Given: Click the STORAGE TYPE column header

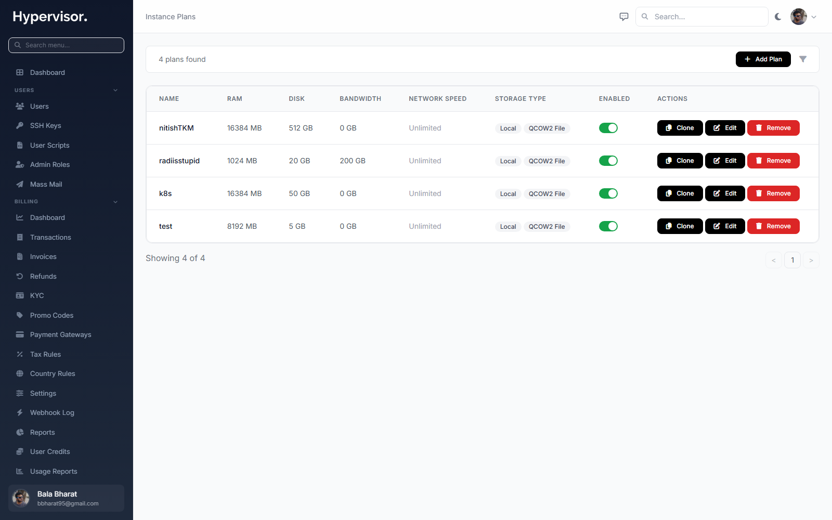Looking at the screenshot, I should click(x=521, y=99).
